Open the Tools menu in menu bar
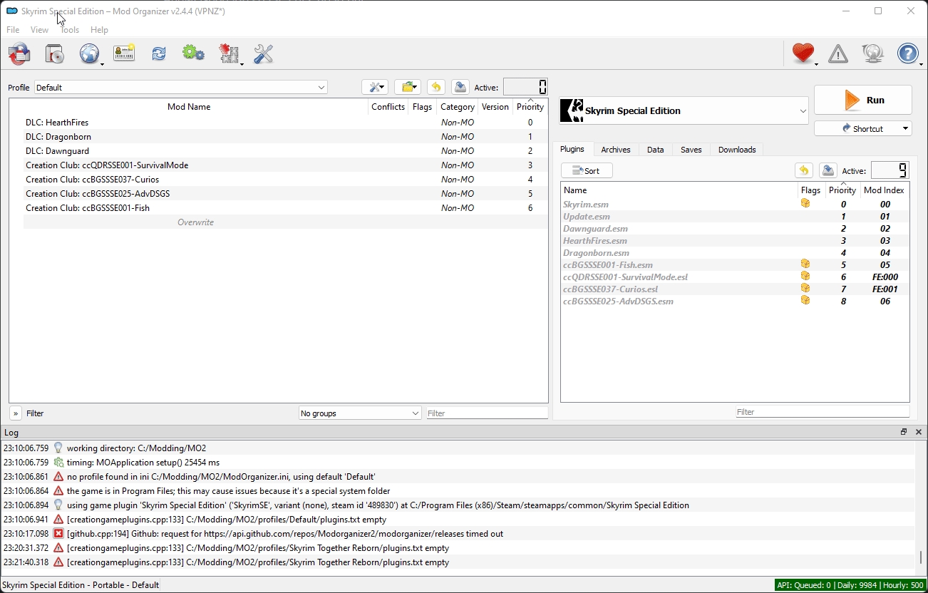 pyautogui.click(x=70, y=30)
